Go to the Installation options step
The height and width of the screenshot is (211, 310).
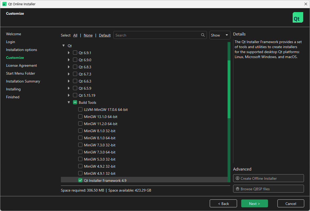(x=21, y=49)
